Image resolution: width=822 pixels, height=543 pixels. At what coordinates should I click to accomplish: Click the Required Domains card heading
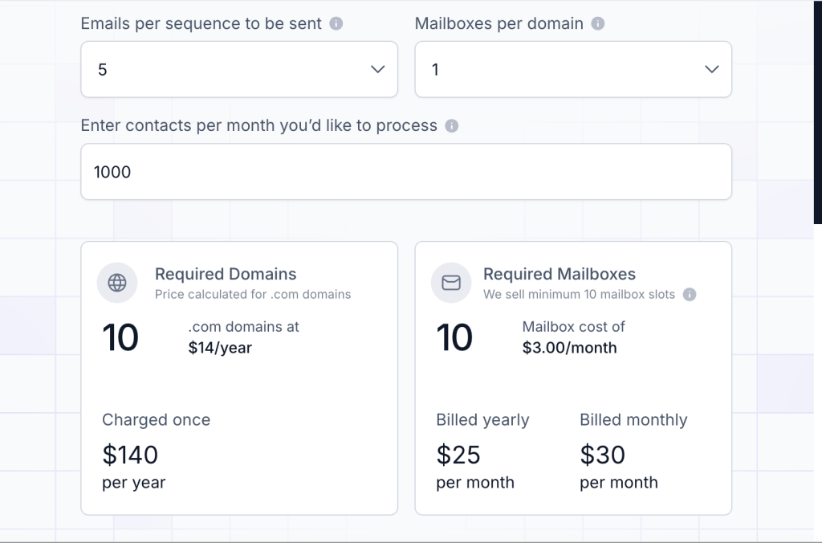click(x=226, y=274)
